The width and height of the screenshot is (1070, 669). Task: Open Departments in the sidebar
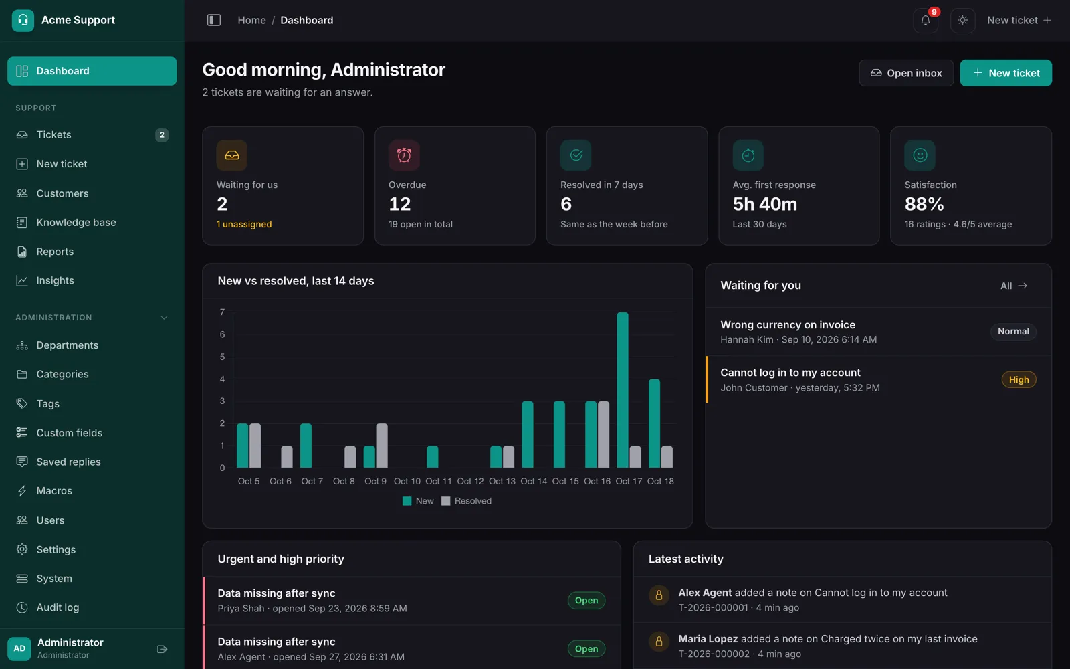click(92, 345)
